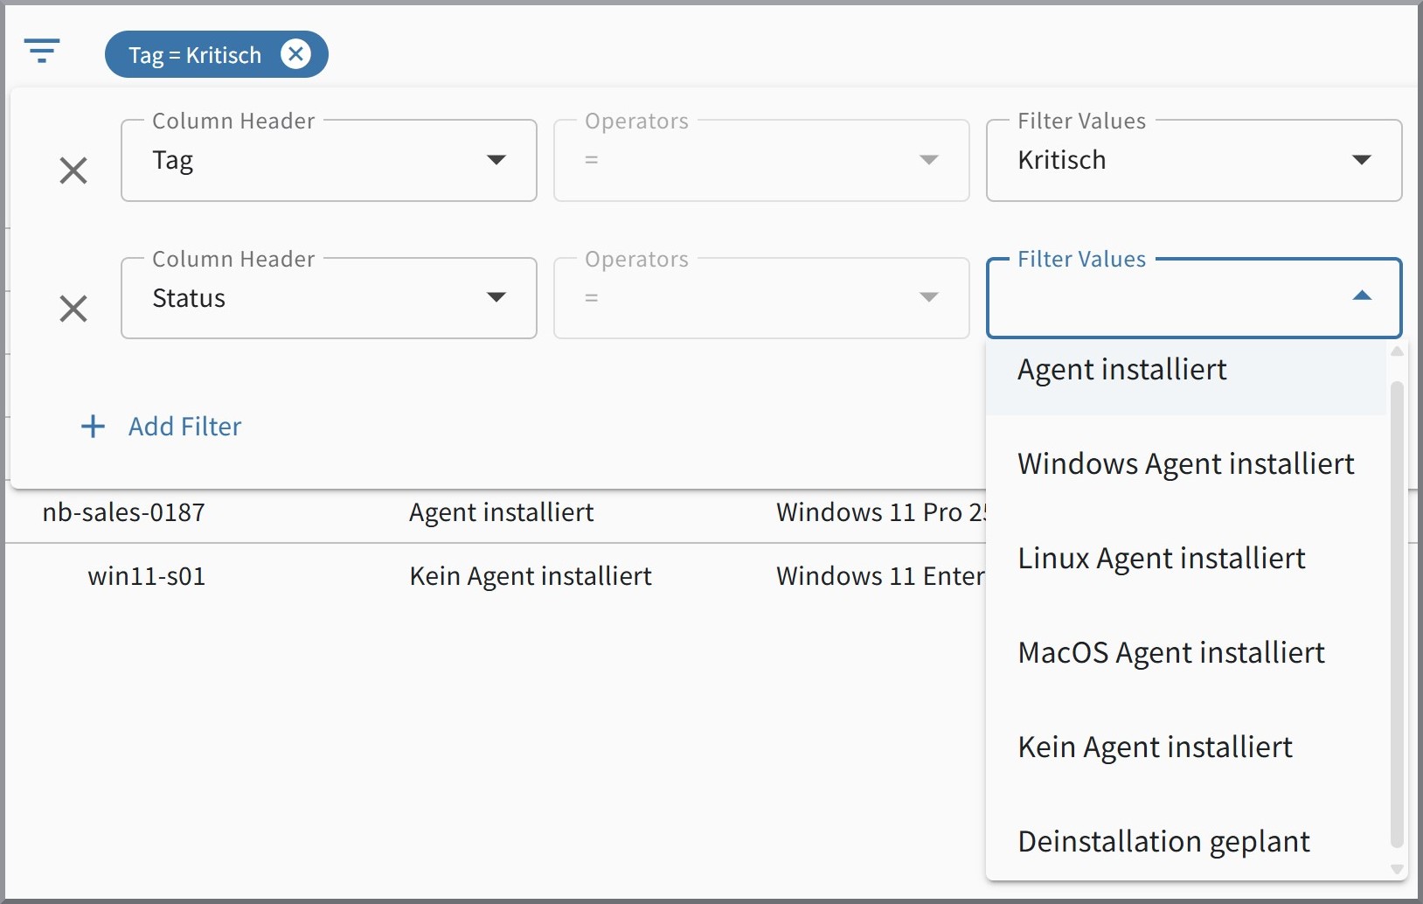The height and width of the screenshot is (904, 1423).
Task: Open the nb-sales-0187 table row
Action: pos(124,512)
